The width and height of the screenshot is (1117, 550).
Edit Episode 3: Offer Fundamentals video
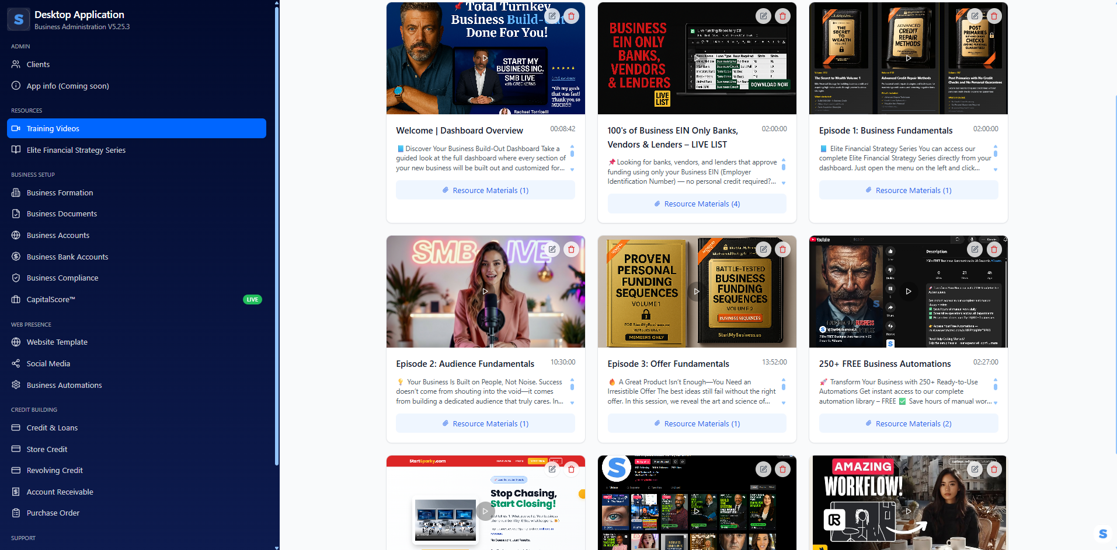763,250
